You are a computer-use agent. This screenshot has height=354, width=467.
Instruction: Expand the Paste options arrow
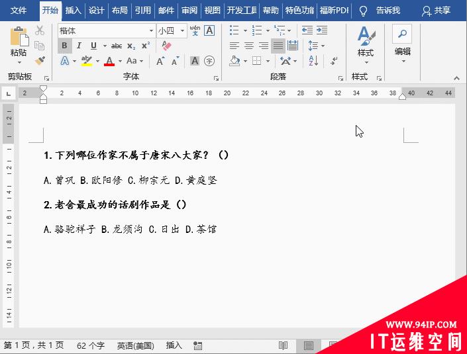coord(20,62)
